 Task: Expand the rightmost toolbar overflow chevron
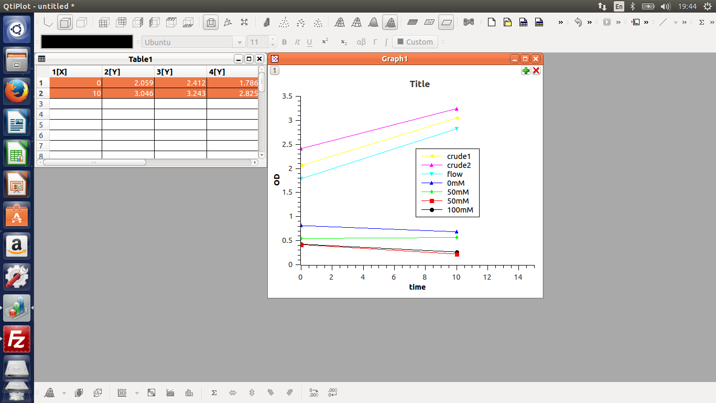click(712, 23)
